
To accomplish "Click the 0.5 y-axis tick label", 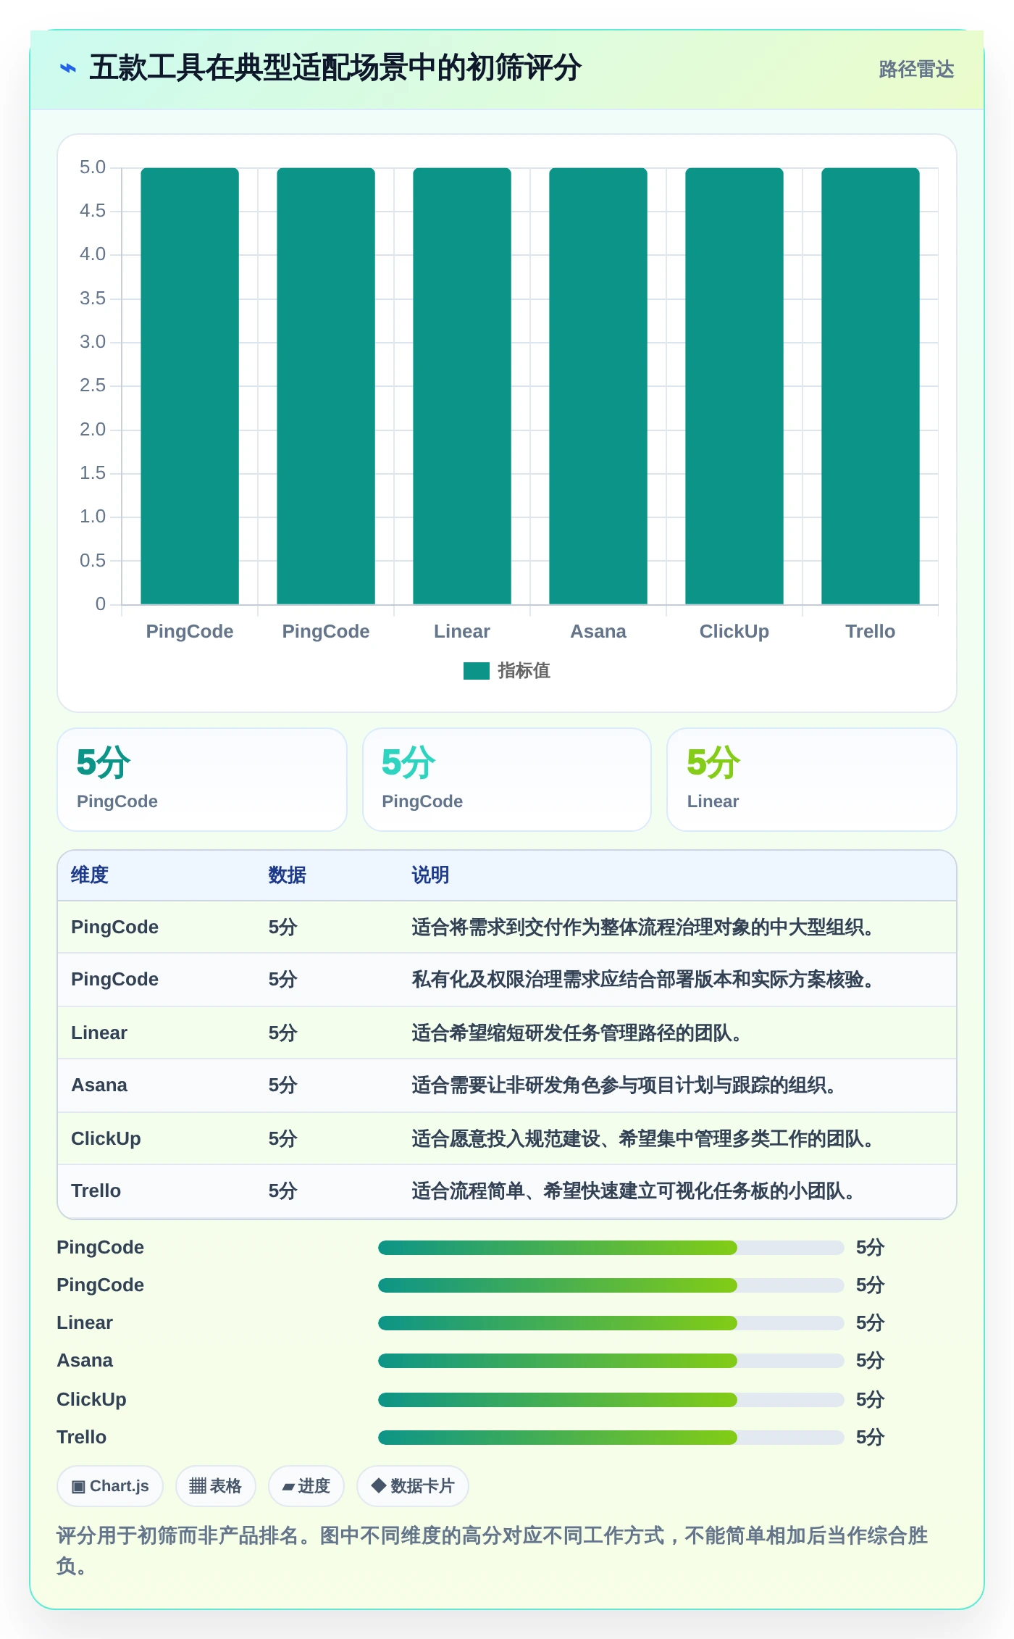I will pyautogui.click(x=93, y=560).
